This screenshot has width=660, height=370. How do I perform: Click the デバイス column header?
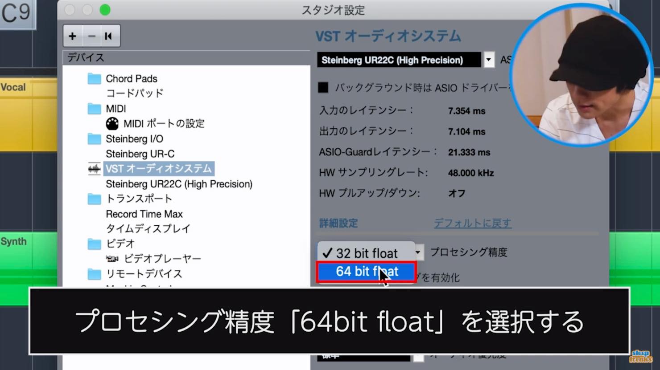coord(86,57)
